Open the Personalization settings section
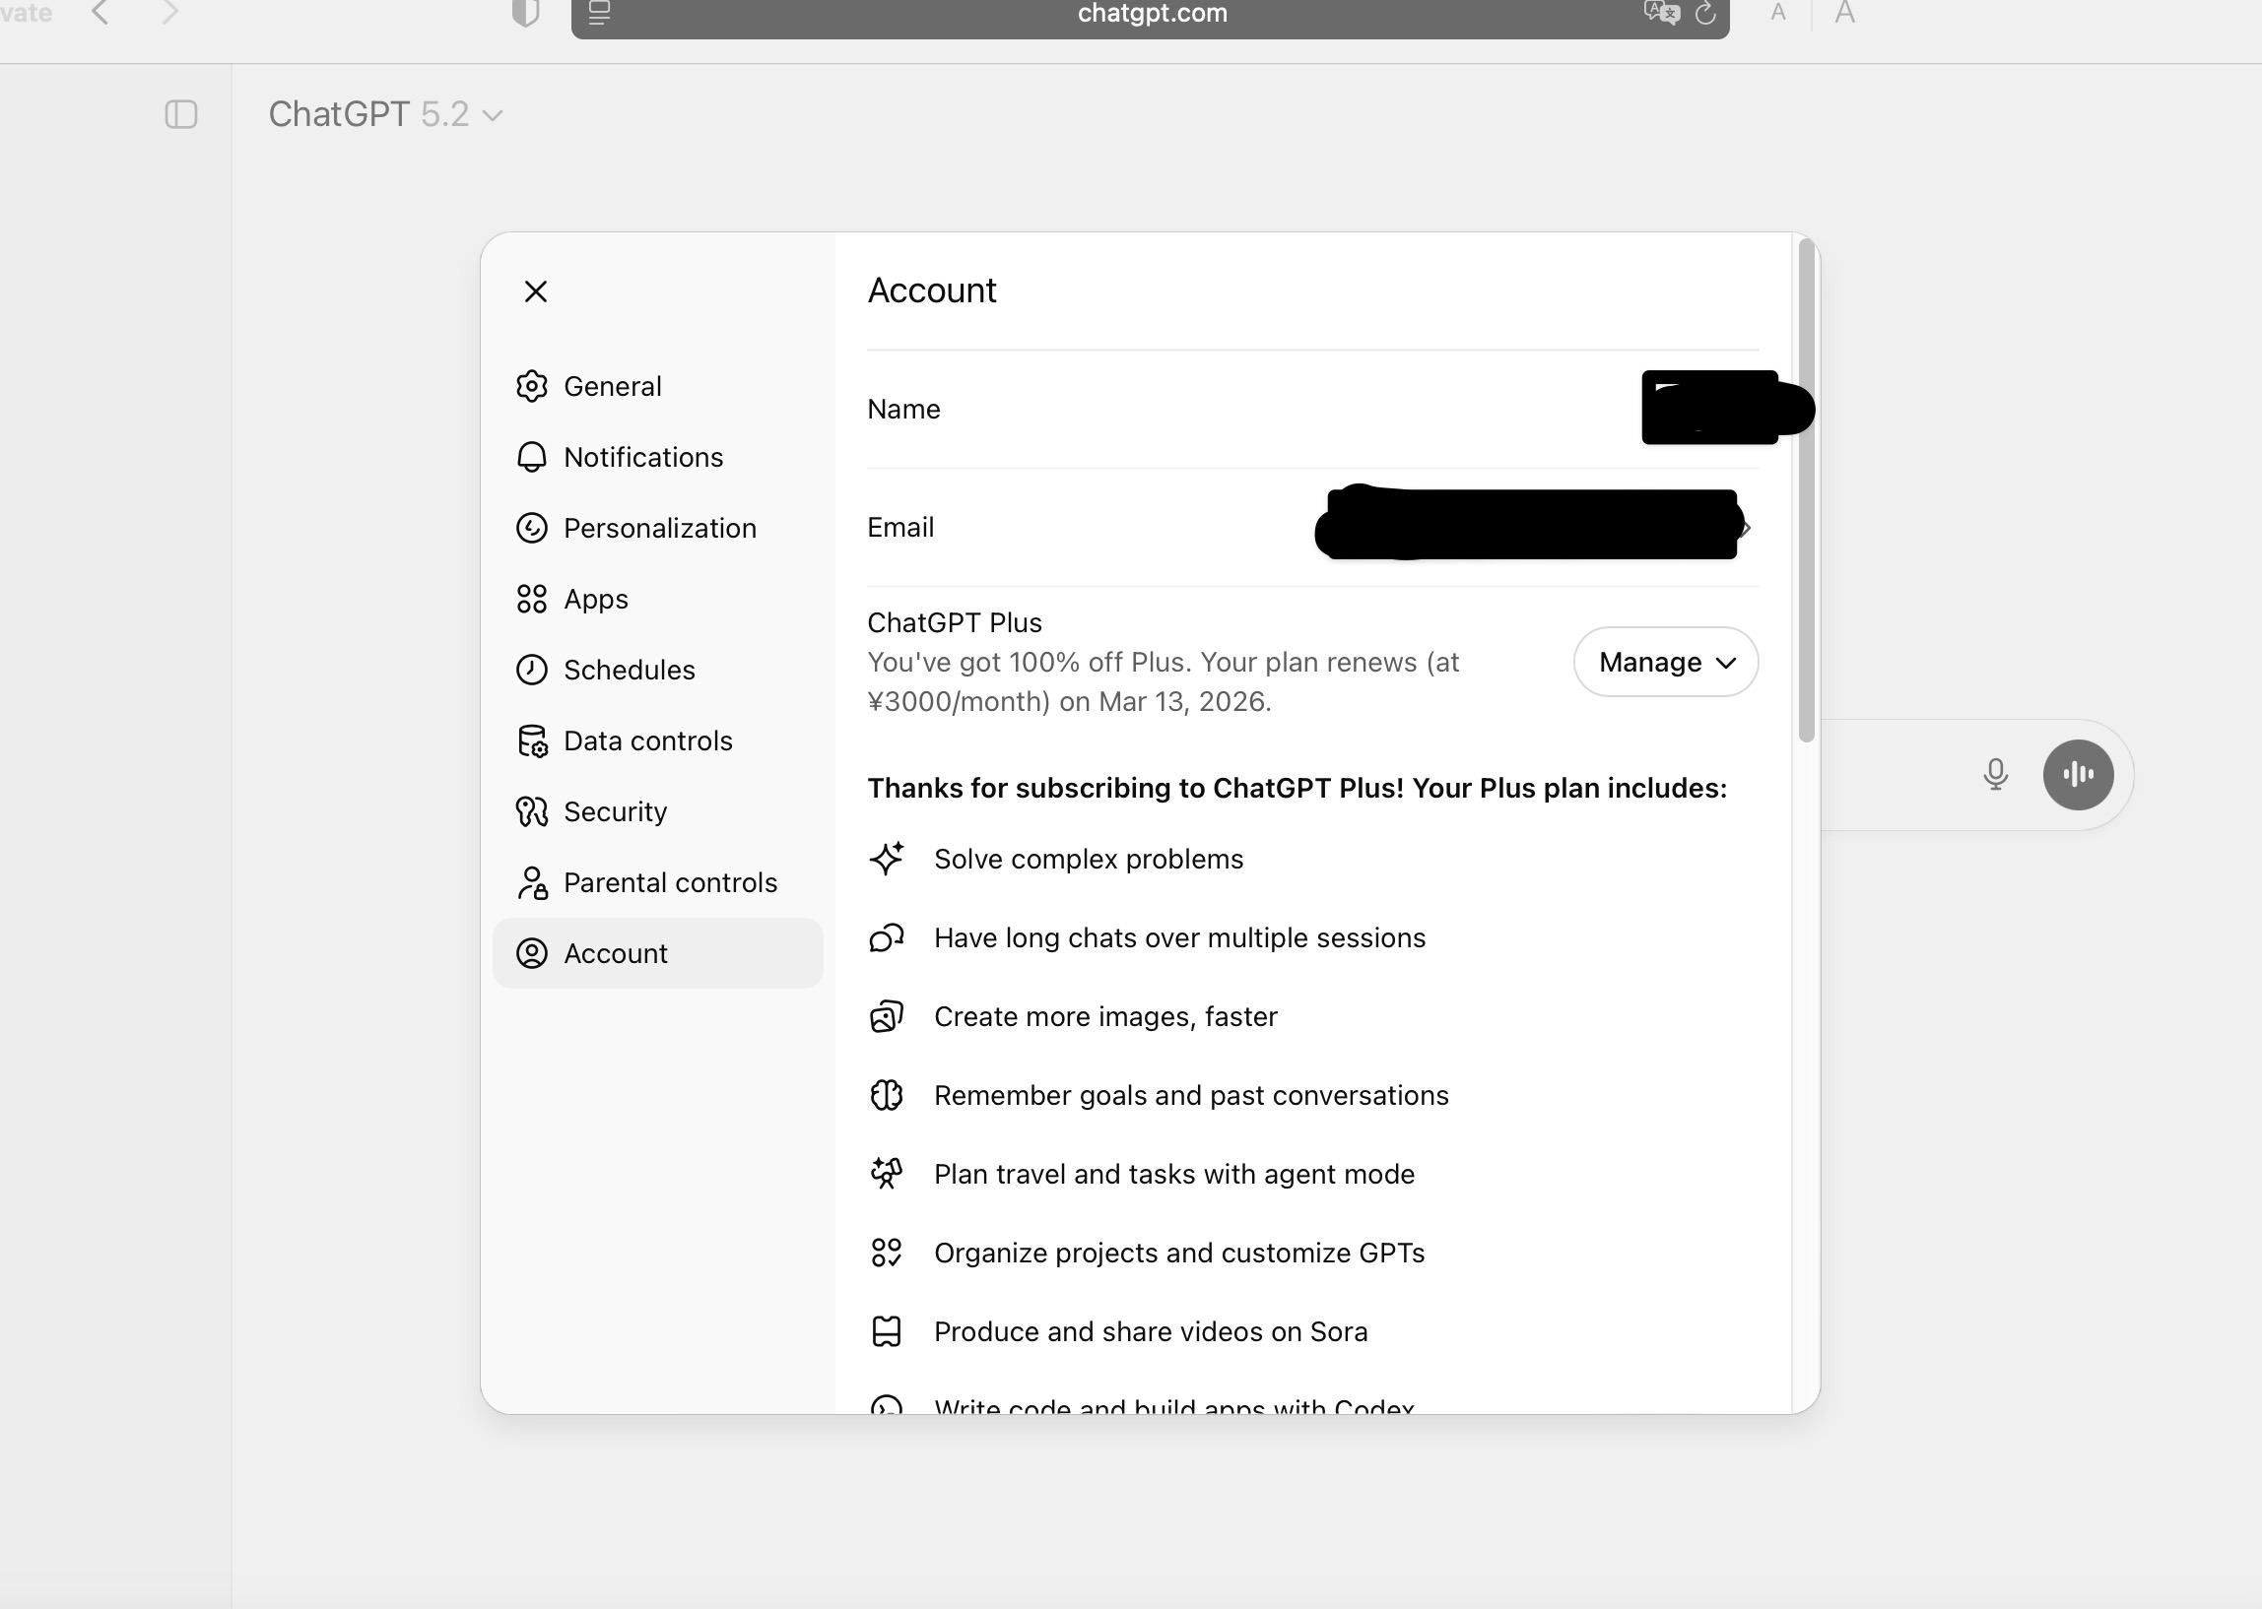 pyautogui.click(x=658, y=528)
